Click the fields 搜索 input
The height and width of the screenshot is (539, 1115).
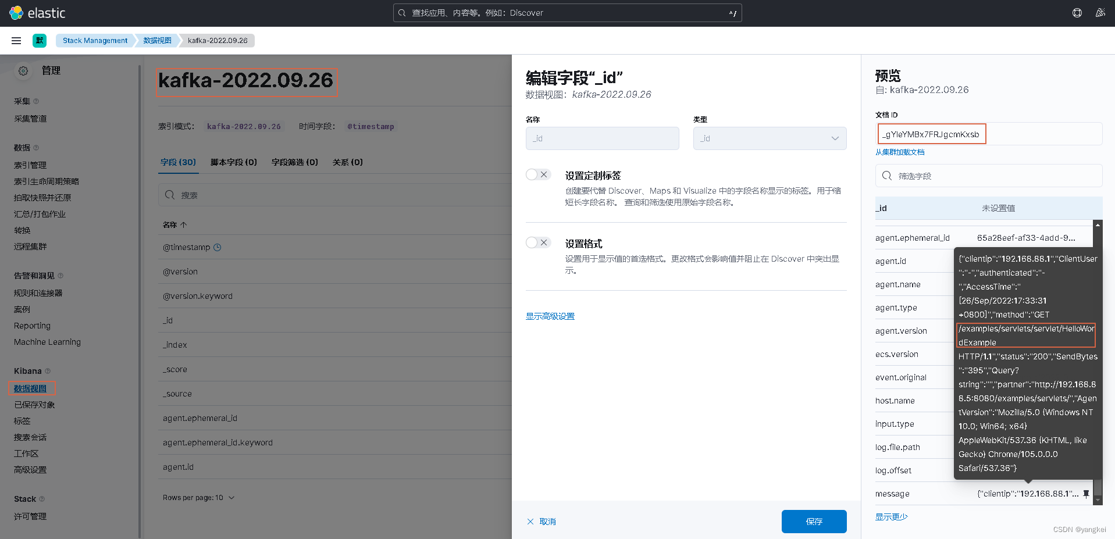pyautogui.click(x=334, y=195)
